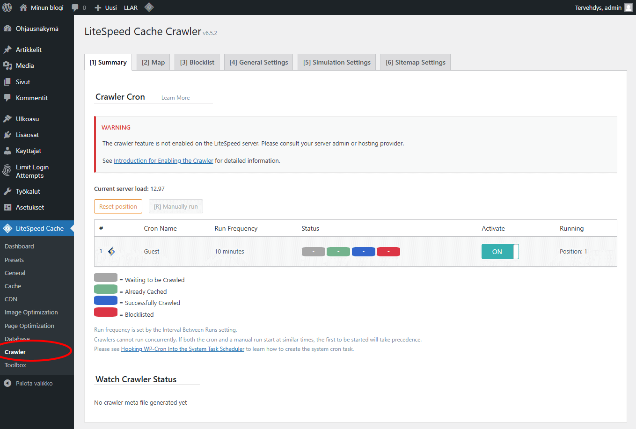Click the gray status pill in Guest row

(314, 252)
